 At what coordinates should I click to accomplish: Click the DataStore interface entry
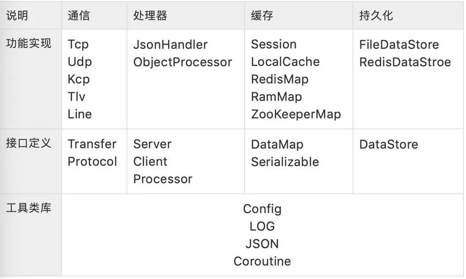pos(389,145)
